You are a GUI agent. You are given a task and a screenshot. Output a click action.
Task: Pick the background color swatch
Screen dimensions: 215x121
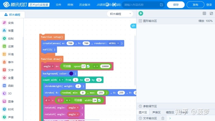tap(71, 73)
